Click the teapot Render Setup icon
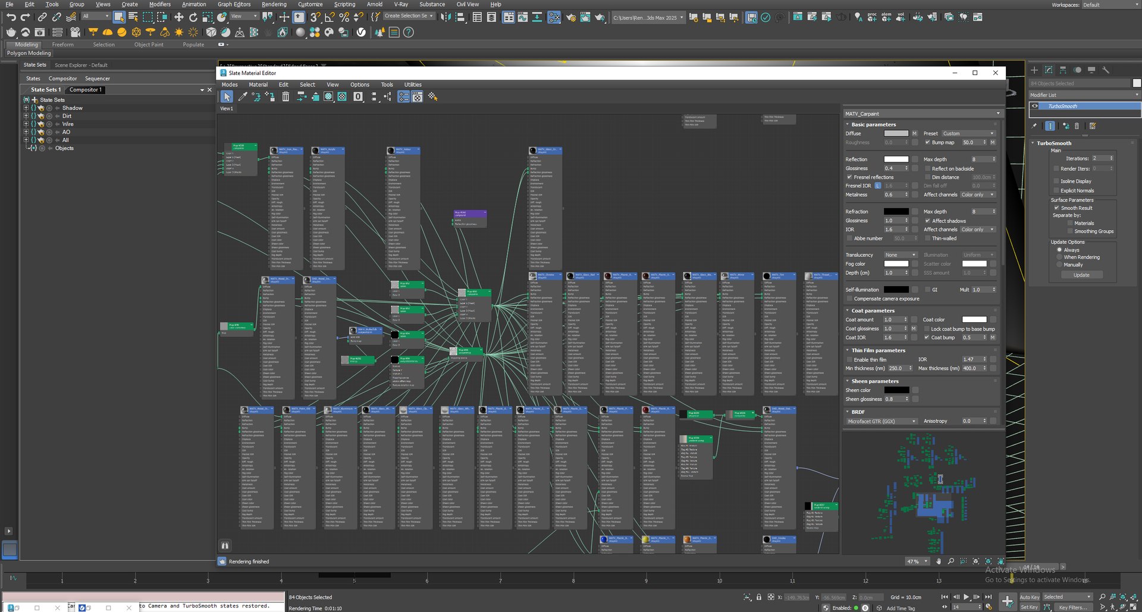The width and height of the screenshot is (1142, 612). click(571, 17)
